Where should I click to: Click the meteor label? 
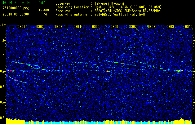coord(44,10)
